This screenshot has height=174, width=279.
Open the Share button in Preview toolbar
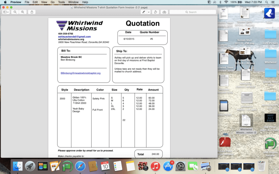click(x=32, y=12)
